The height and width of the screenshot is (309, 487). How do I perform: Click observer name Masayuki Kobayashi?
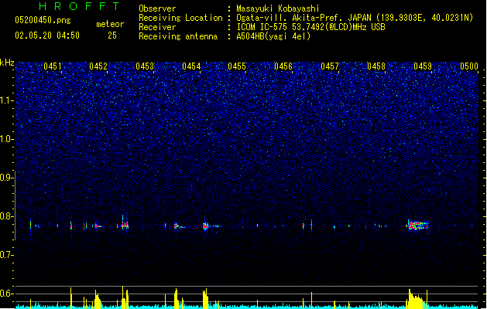pyautogui.click(x=278, y=8)
